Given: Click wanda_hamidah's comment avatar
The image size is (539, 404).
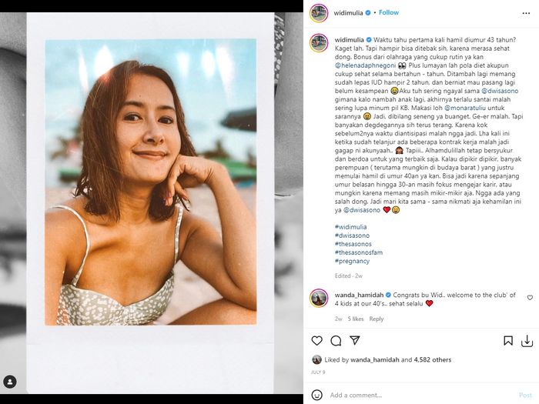Looking at the screenshot, I should pos(319,298).
